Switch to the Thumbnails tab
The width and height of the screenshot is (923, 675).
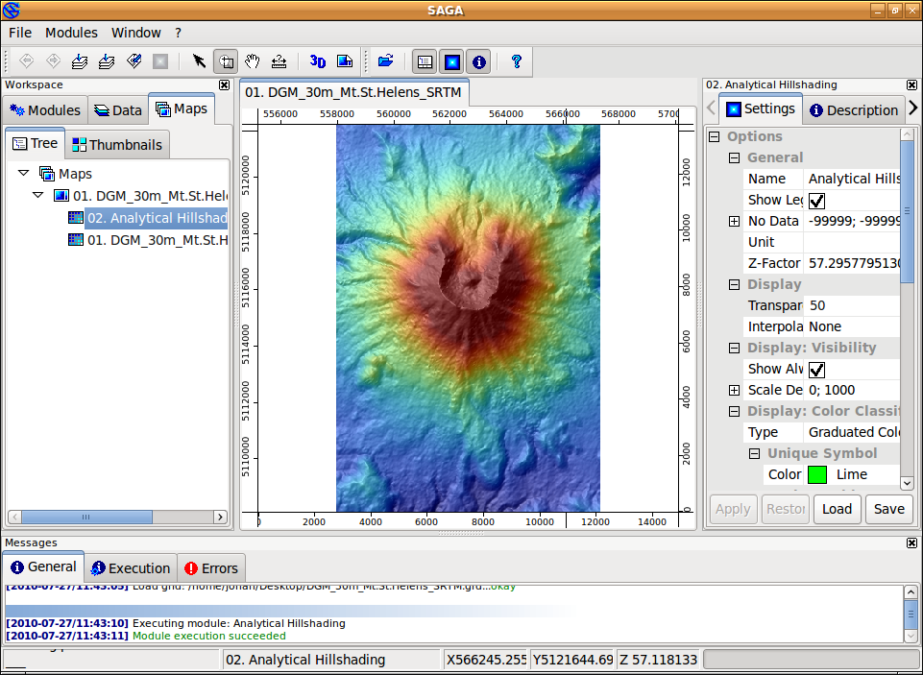pos(117,145)
